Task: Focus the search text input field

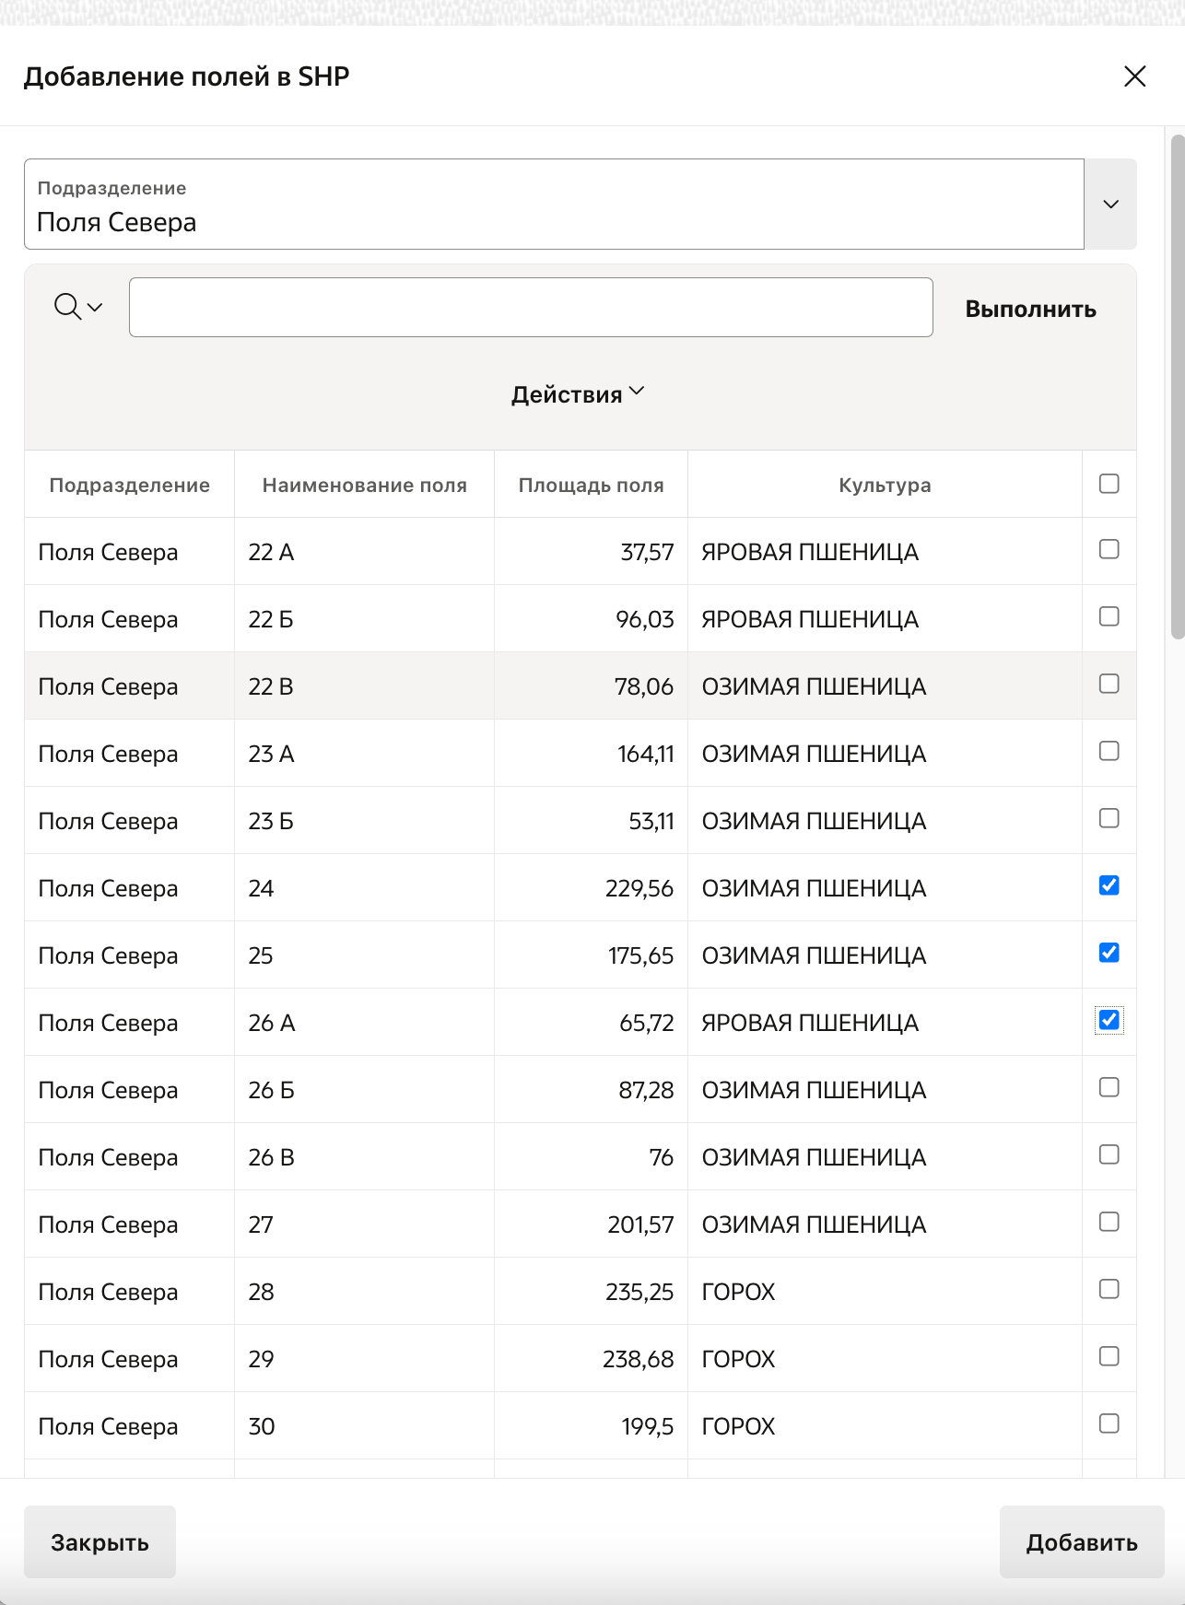Action: (x=531, y=308)
